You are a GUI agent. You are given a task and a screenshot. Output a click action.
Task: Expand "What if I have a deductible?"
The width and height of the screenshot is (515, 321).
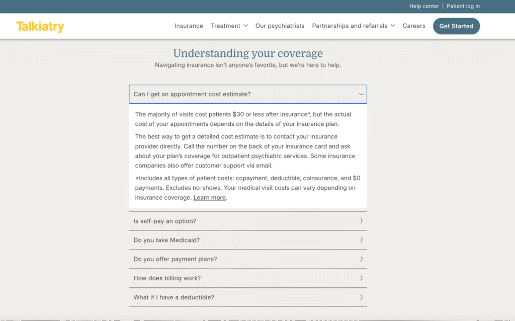point(174,297)
